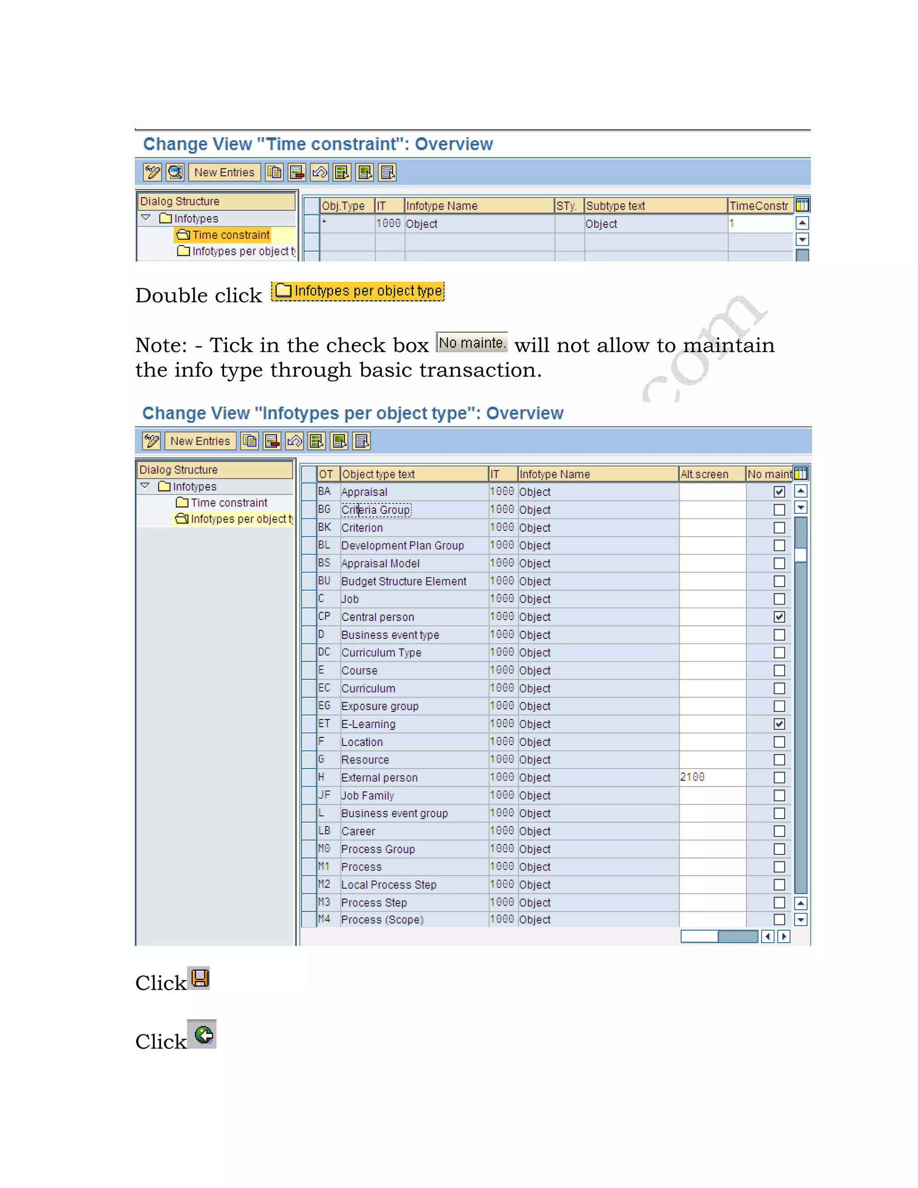Tick No maint checkbox for M3 Process Step
This screenshot has height=1188, width=918.
click(779, 902)
